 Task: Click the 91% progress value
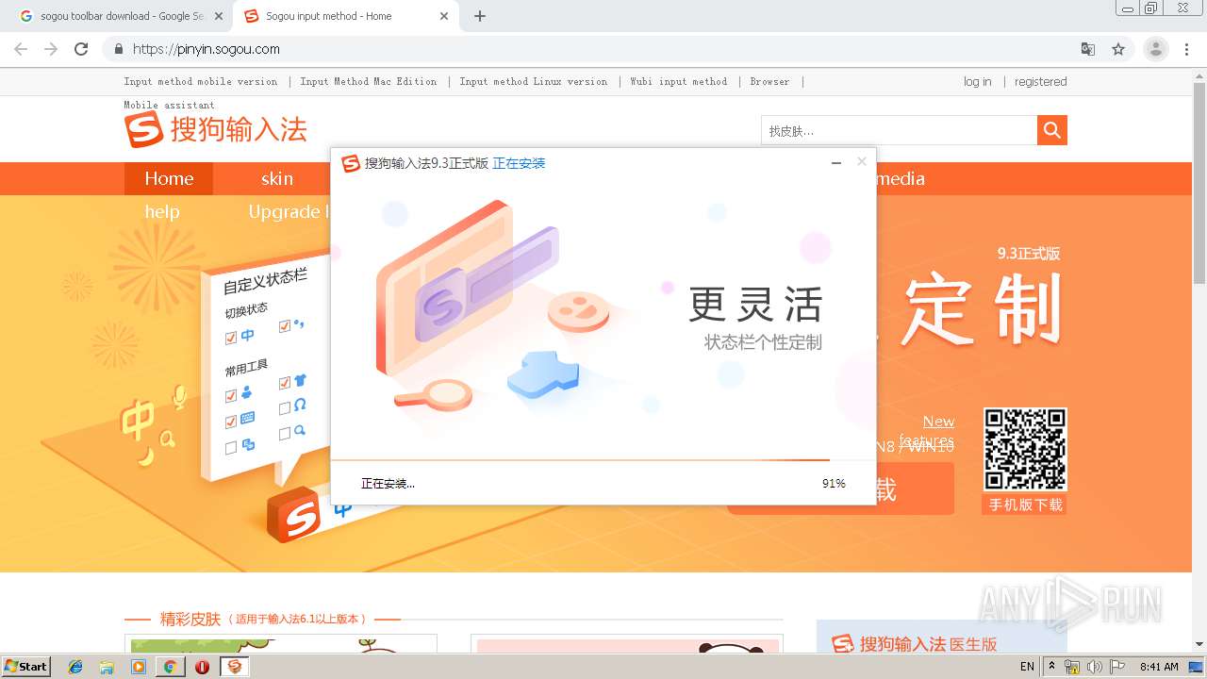(834, 484)
